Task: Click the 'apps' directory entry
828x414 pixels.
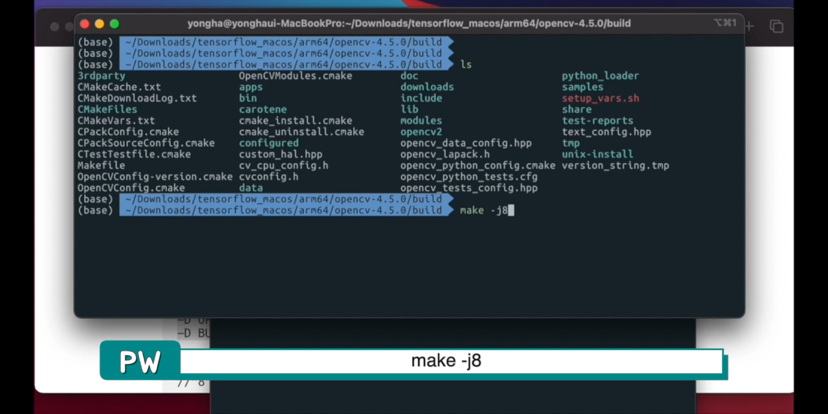Action: (x=251, y=87)
